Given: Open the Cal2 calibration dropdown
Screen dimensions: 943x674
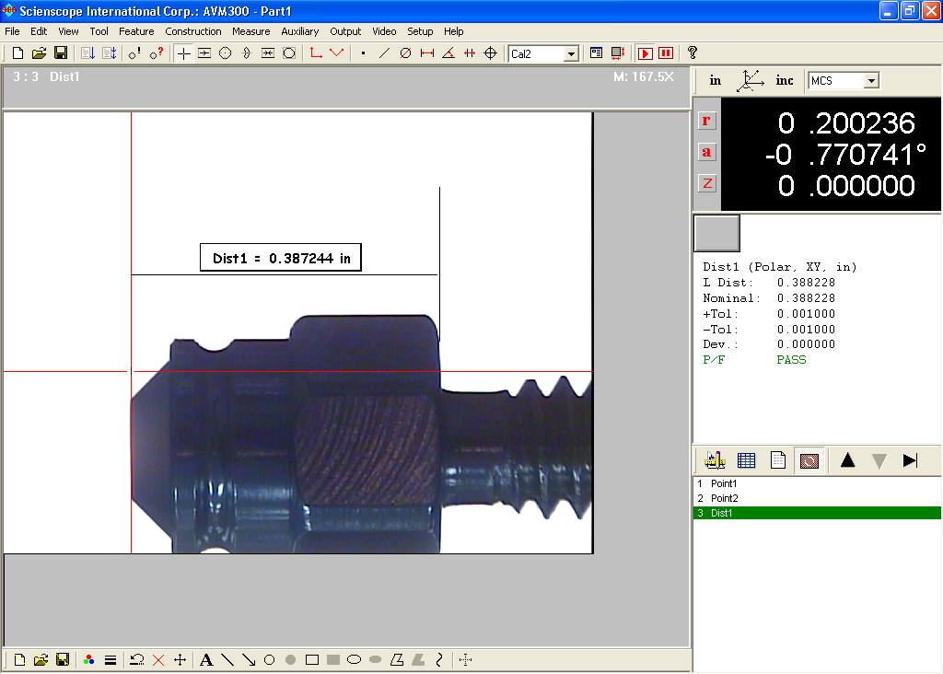Looking at the screenshot, I should [571, 54].
